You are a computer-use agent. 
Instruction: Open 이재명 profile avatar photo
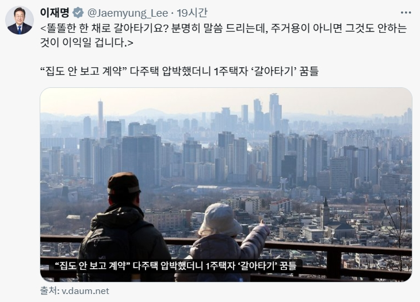20,20
